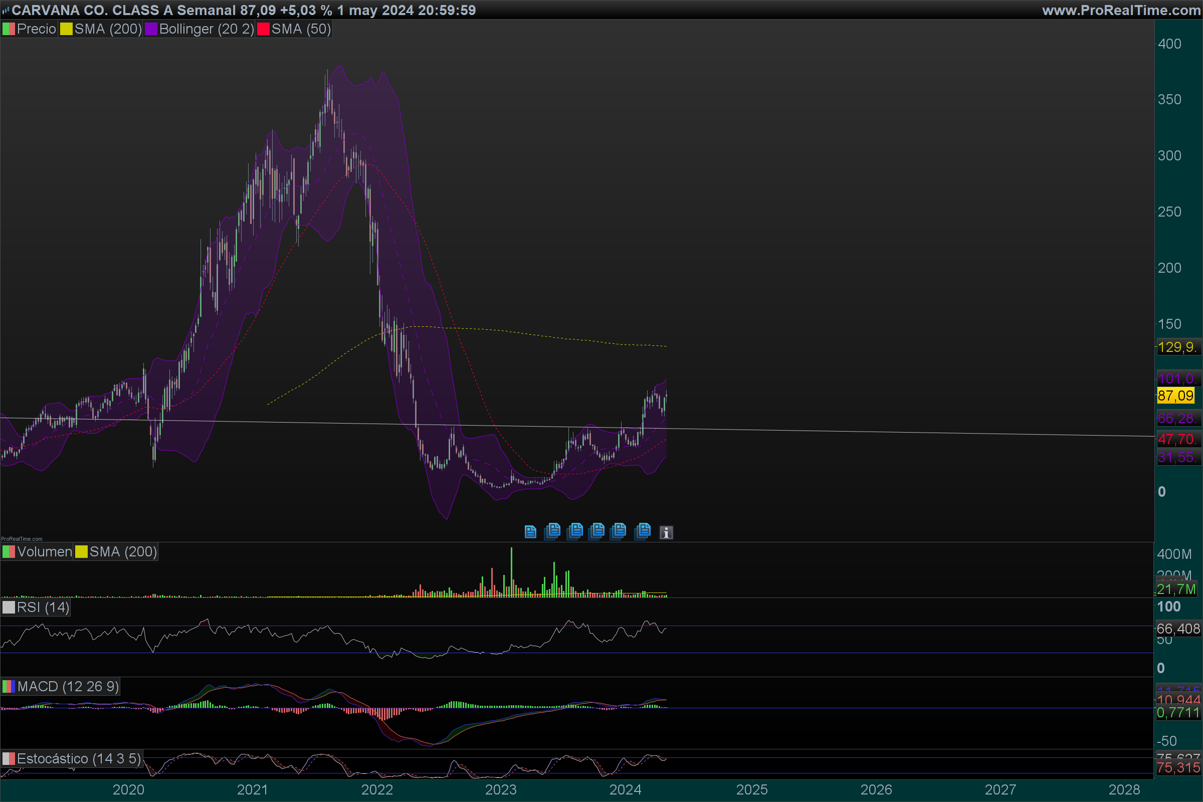The height and width of the screenshot is (802, 1203).
Task: Click the small chart icon before CARVANA title
Action: click(x=6, y=10)
